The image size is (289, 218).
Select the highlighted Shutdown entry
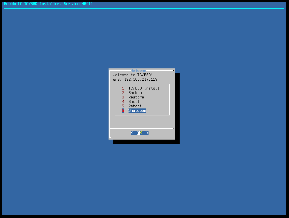pyautogui.click(x=134, y=111)
